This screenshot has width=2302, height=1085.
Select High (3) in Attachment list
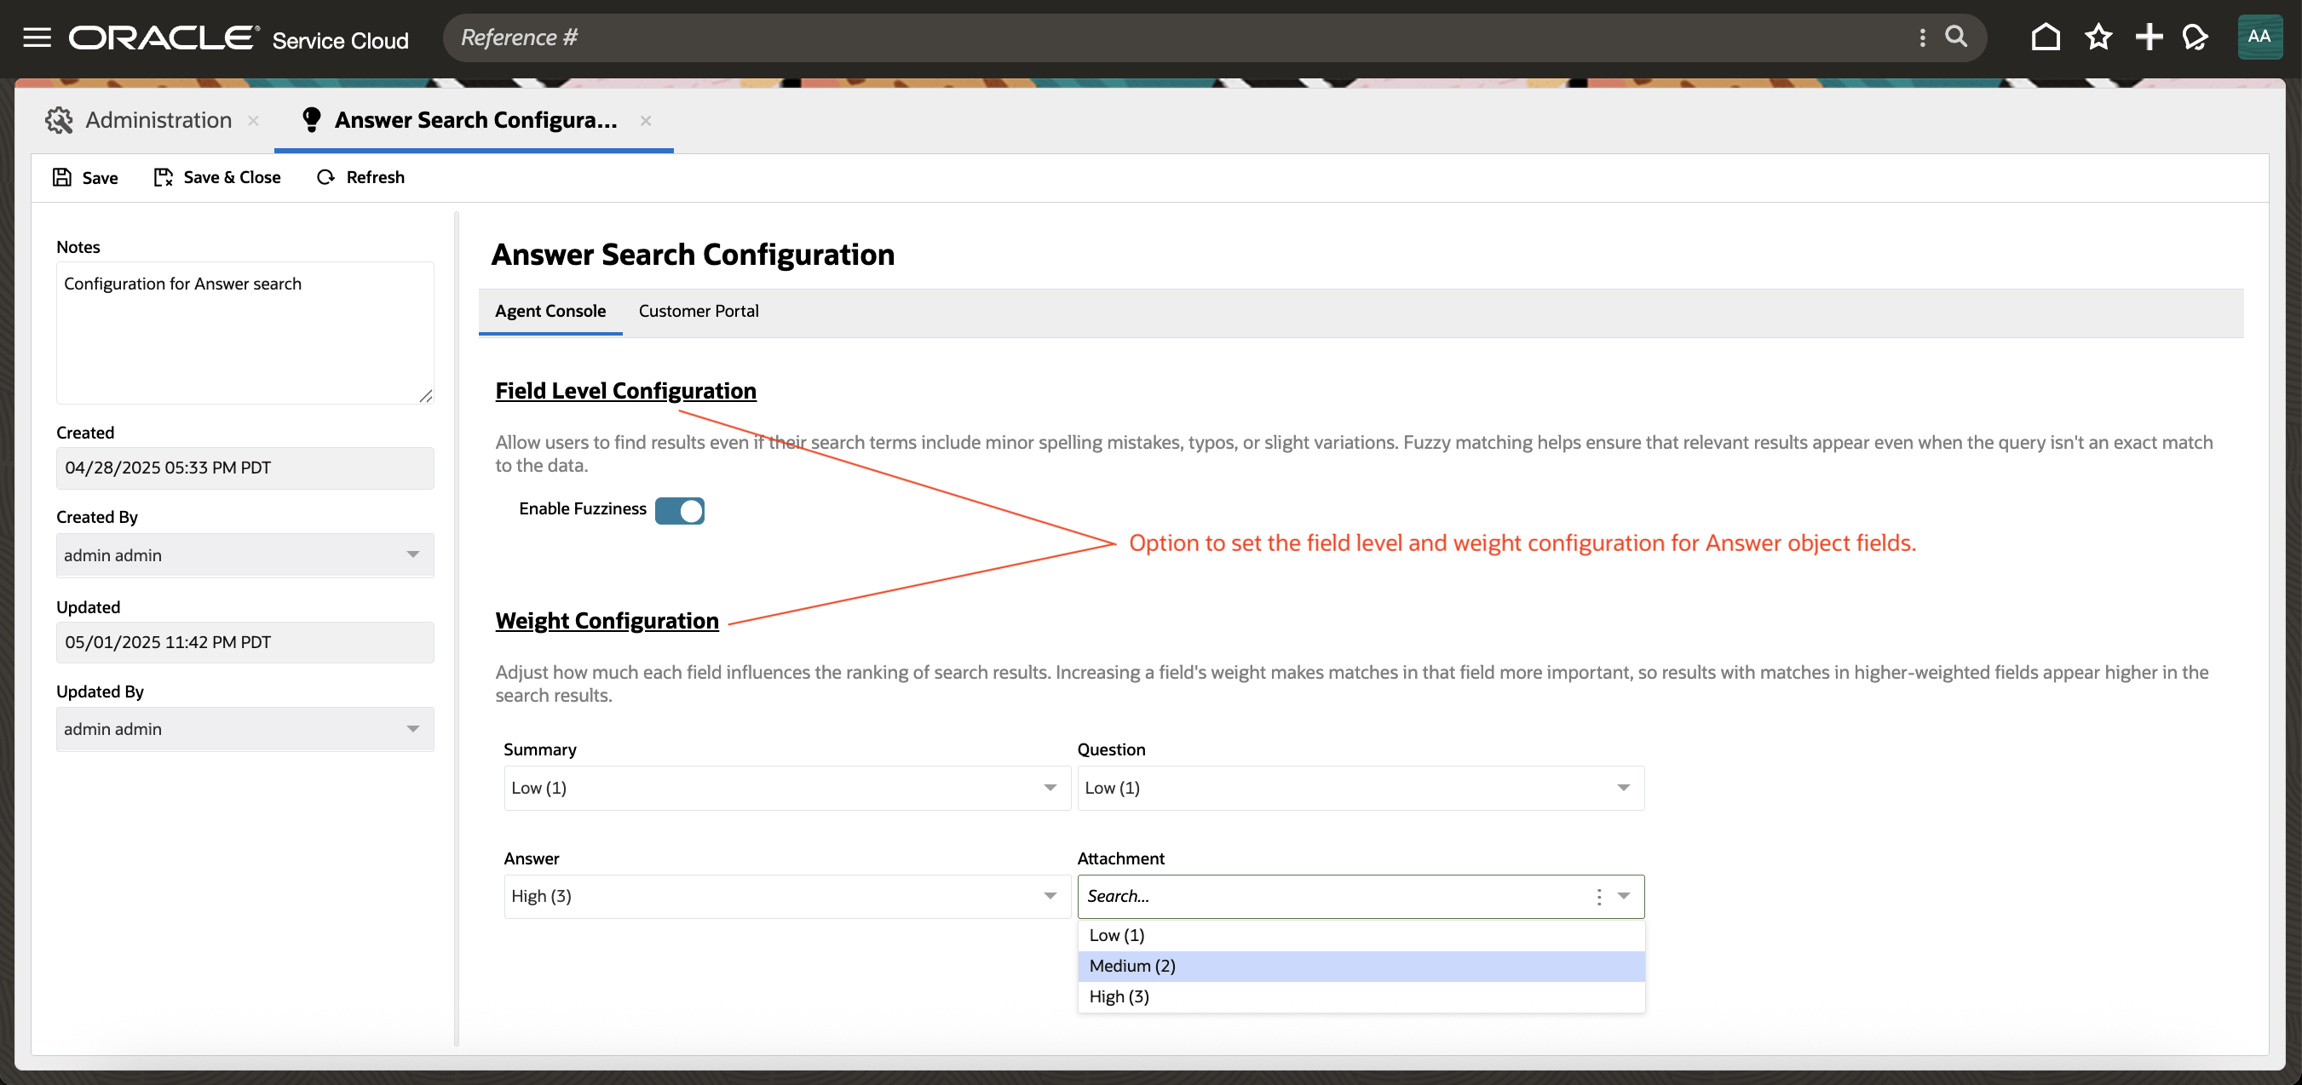1361,996
